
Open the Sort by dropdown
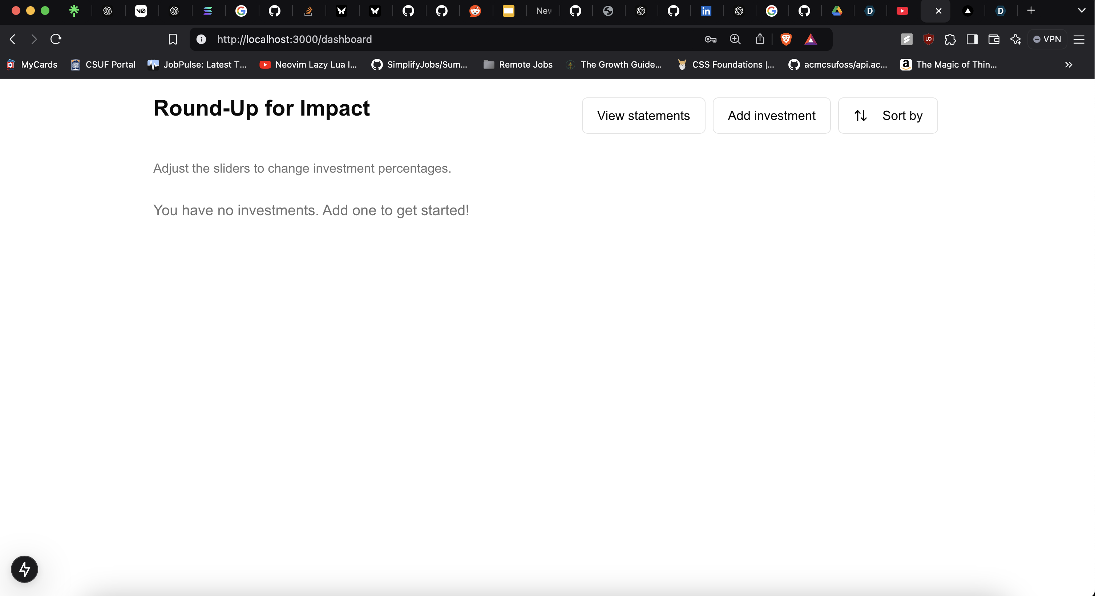click(888, 116)
